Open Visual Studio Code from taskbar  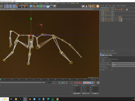pyautogui.click(x=39, y=99)
